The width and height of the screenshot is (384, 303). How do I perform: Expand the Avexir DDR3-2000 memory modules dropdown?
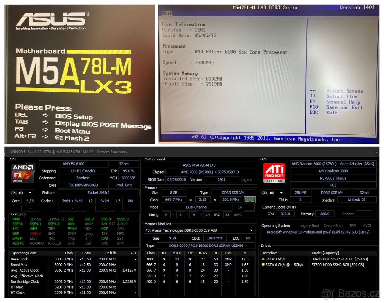(x=251, y=230)
